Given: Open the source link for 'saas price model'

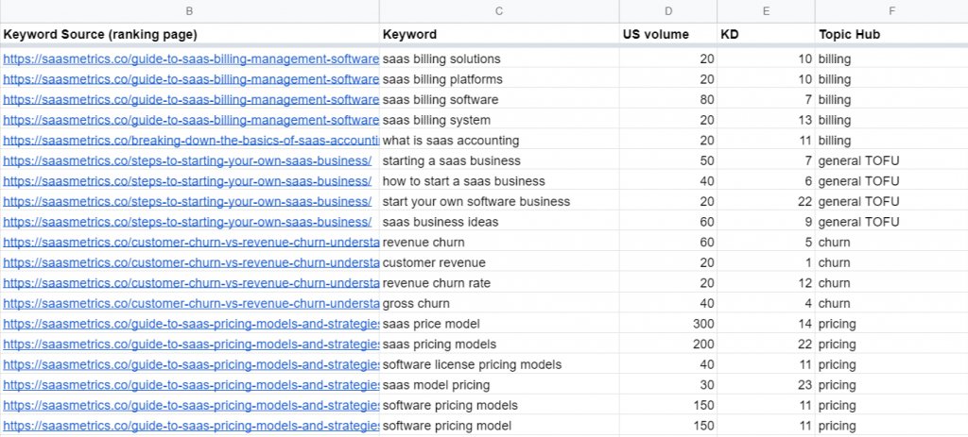Looking at the screenshot, I should (190, 324).
